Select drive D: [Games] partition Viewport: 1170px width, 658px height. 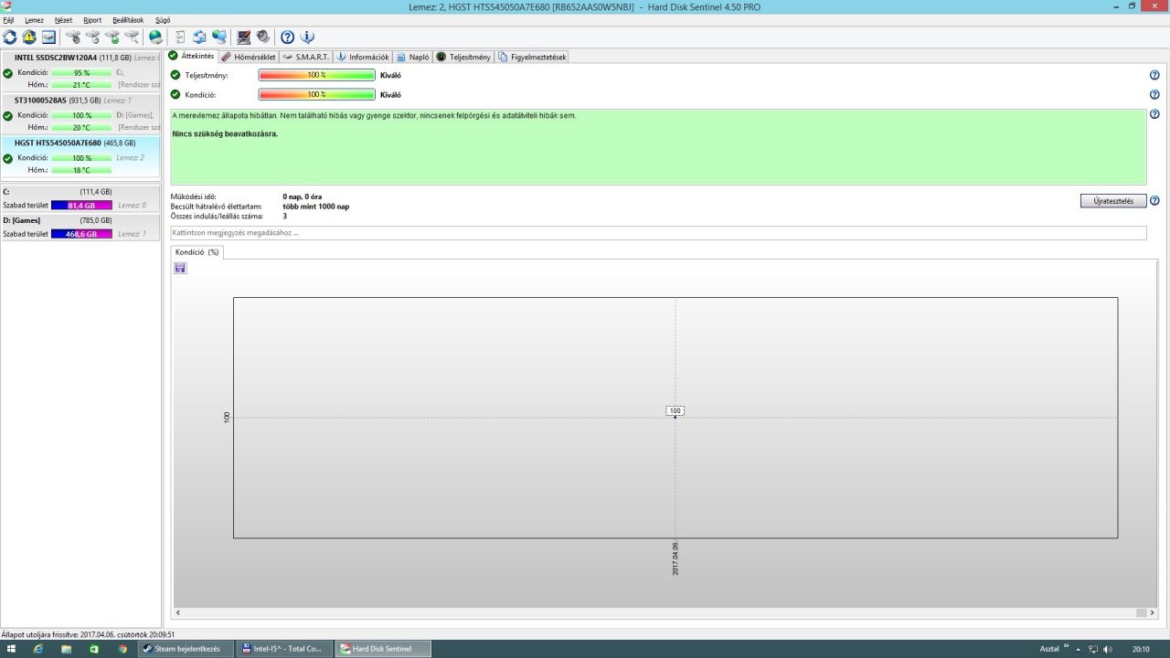point(80,227)
